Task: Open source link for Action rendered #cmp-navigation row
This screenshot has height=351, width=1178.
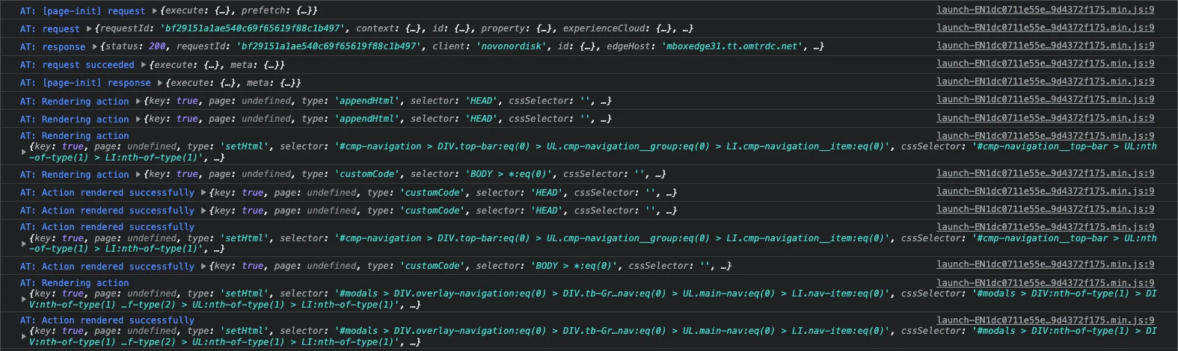Action: 1045,227
